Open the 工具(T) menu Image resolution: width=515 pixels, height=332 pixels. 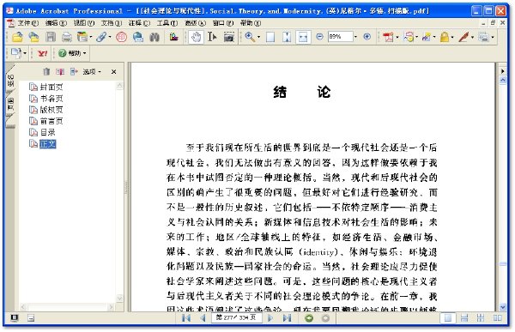167,23
